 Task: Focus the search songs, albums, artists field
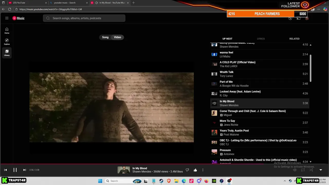pos(84,18)
